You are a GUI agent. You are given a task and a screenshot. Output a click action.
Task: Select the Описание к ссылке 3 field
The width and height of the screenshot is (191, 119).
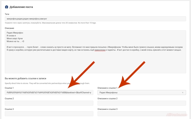coord(142,114)
